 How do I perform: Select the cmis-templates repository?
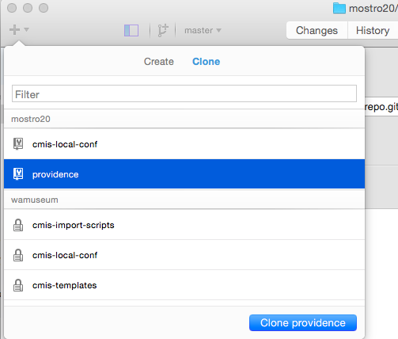[x=184, y=285]
